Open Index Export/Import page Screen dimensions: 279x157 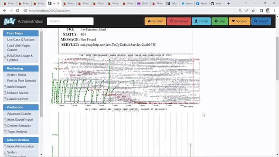point(20,119)
